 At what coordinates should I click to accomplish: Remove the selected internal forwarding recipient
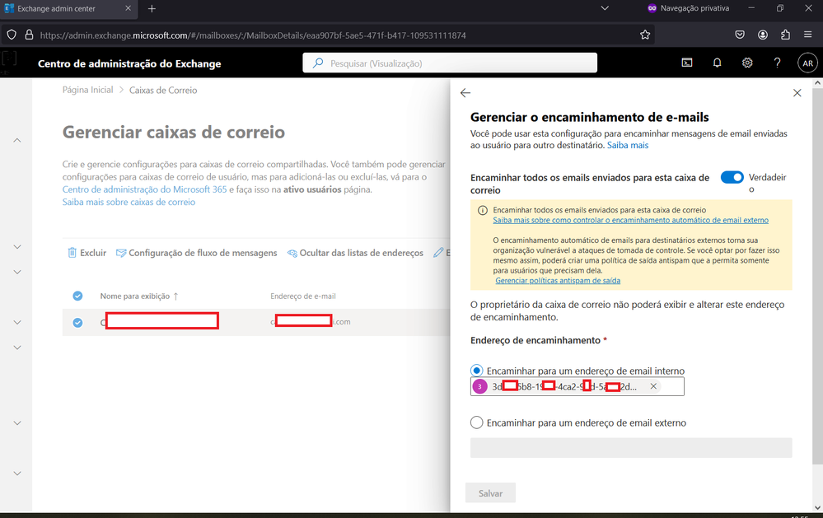pyautogui.click(x=653, y=386)
